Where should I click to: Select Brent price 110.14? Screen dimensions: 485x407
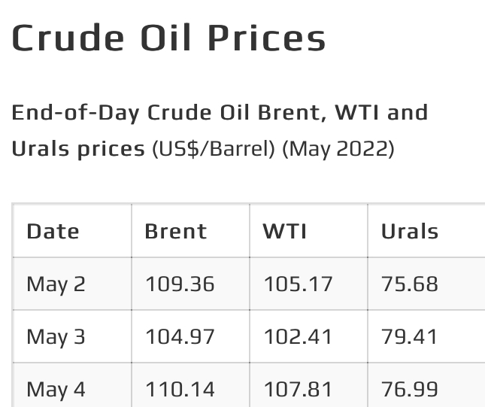click(180, 390)
